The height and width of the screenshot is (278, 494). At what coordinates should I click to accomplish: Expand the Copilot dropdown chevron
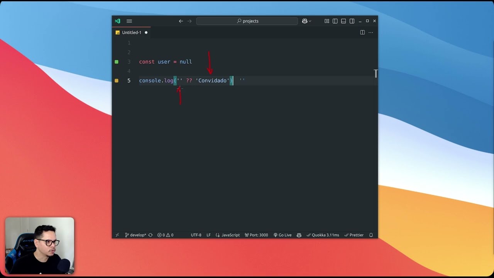pyautogui.click(x=310, y=21)
